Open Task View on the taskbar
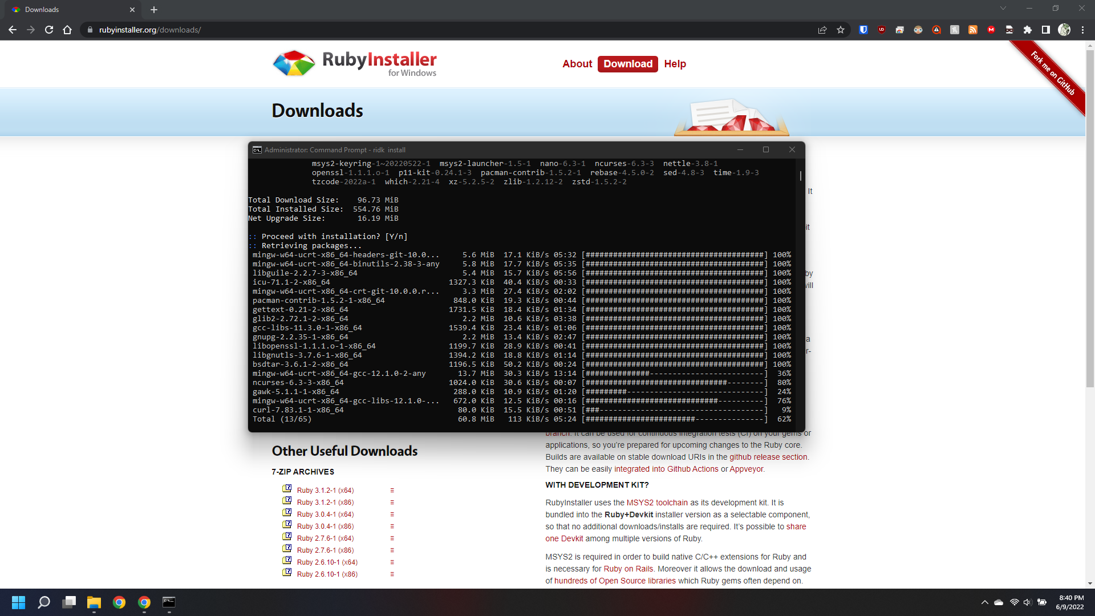 (x=69, y=602)
